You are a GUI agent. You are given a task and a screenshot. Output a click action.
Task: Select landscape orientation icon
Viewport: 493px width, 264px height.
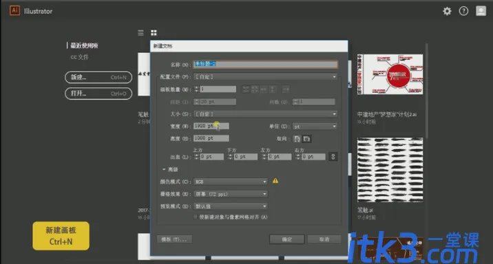click(x=307, y=139)
